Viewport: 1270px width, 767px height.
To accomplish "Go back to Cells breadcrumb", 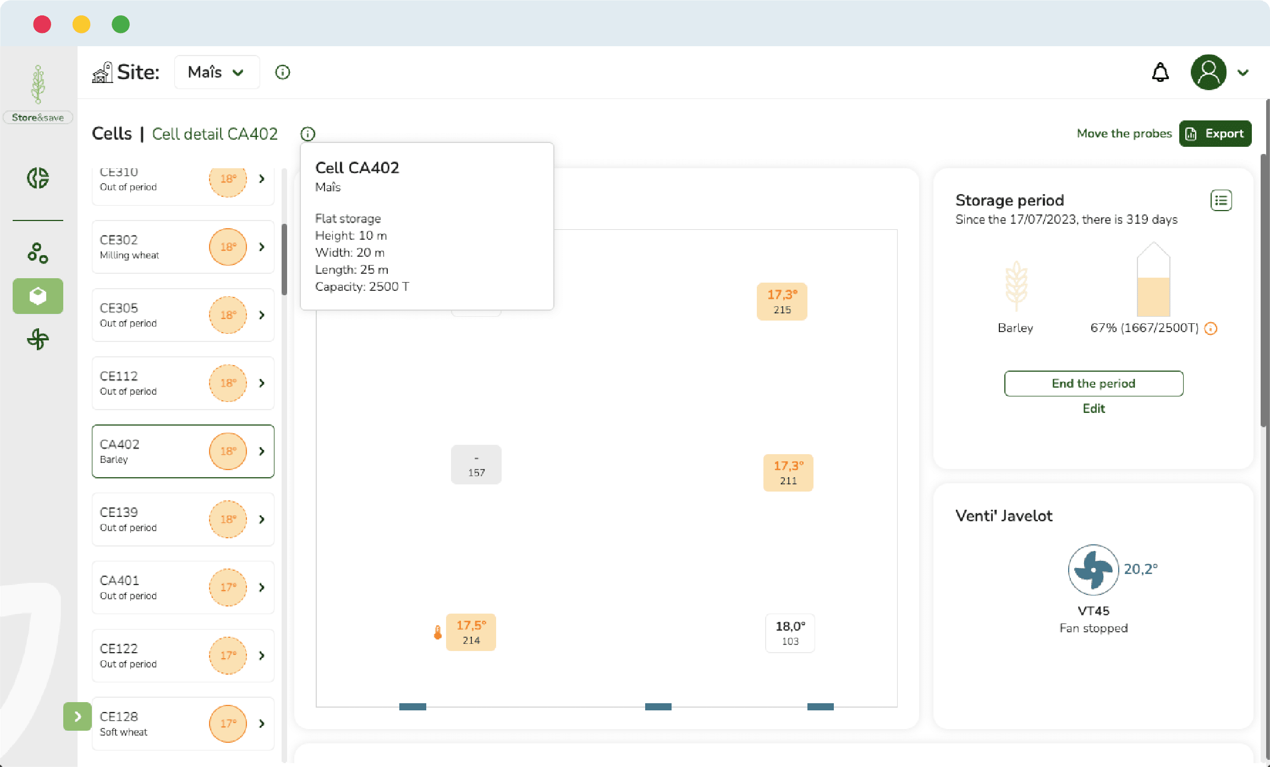I will [112, 134].
